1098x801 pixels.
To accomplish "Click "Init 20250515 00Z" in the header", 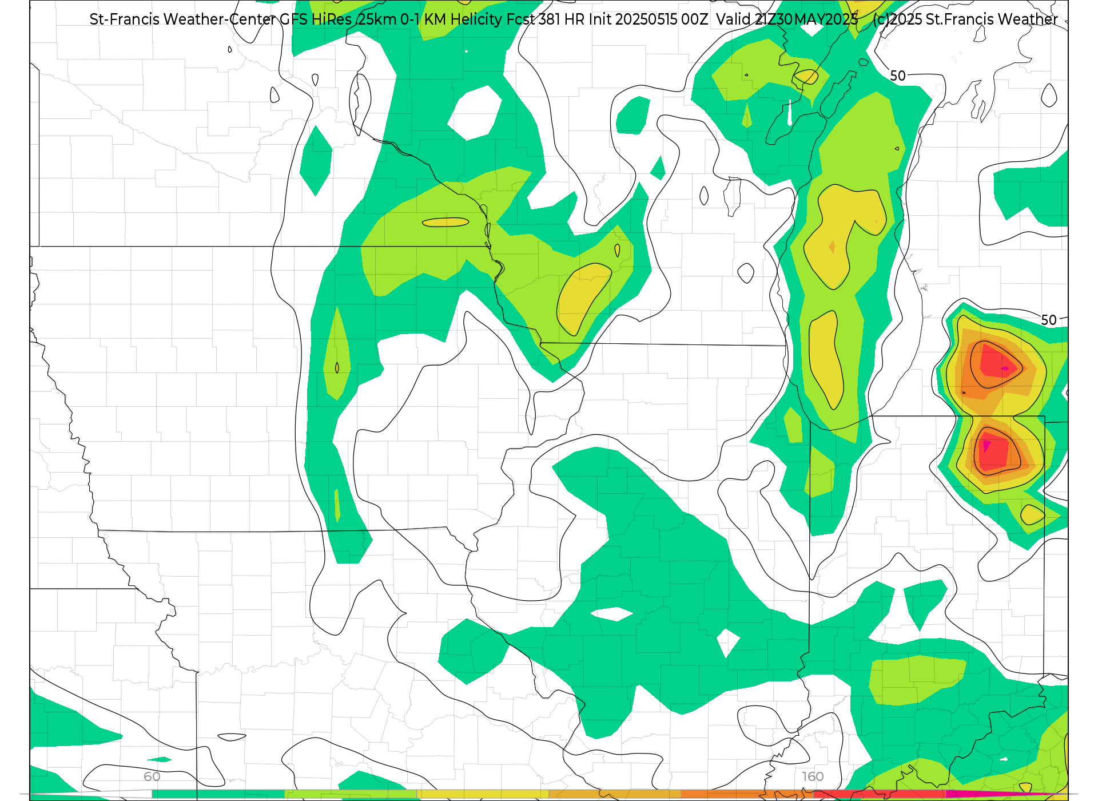I will tap(649, 19).
